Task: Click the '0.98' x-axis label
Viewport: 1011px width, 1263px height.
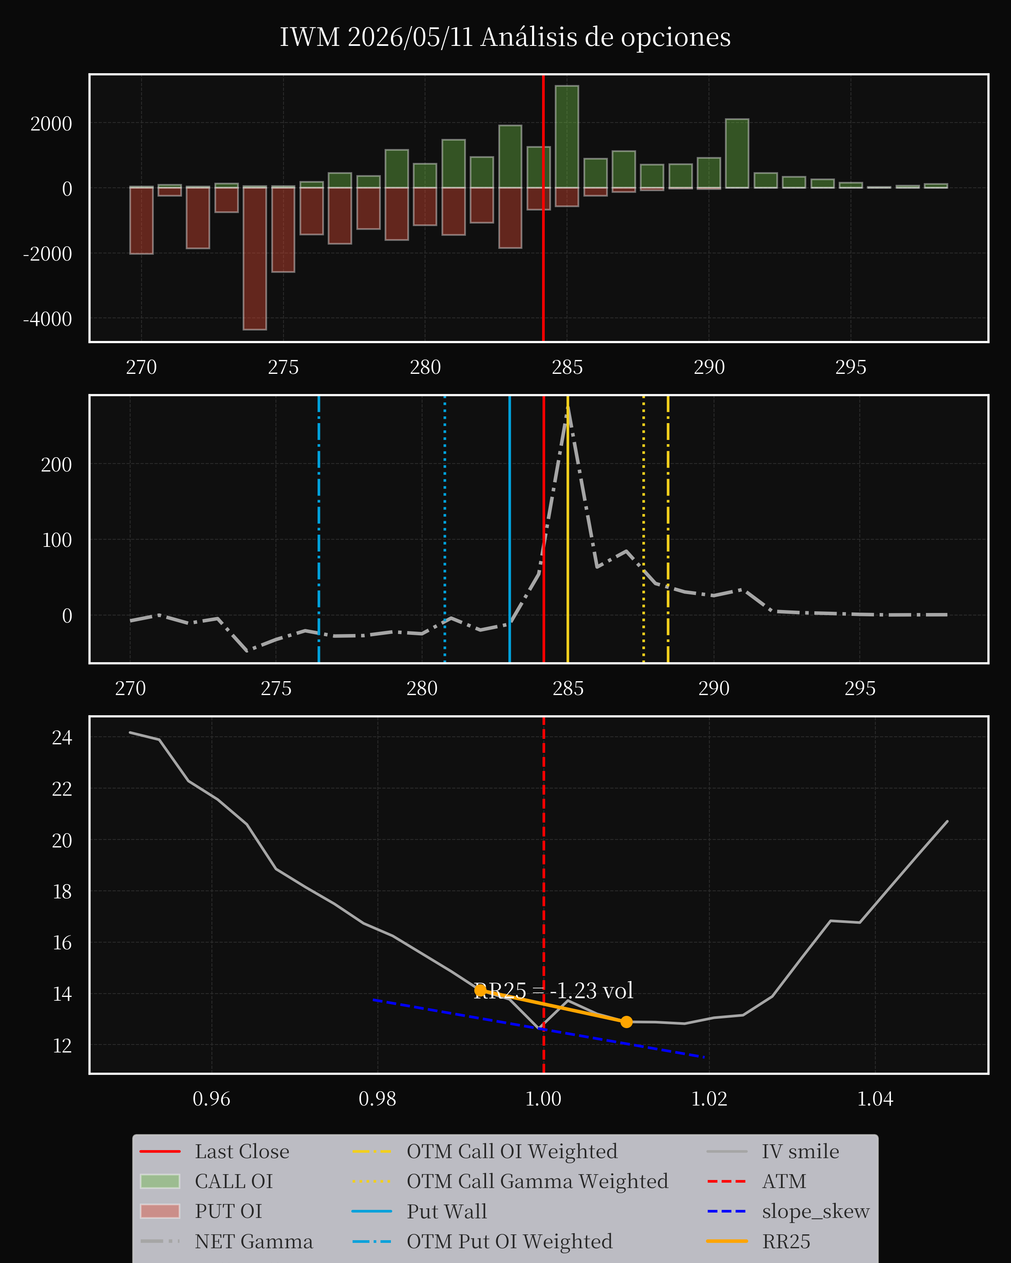Action: [x=377, y=1099]
